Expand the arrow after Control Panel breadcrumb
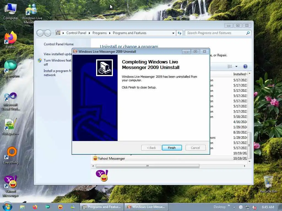 90,33
